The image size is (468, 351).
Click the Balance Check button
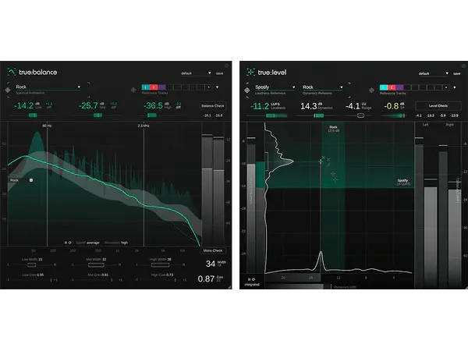click(212, 106)
